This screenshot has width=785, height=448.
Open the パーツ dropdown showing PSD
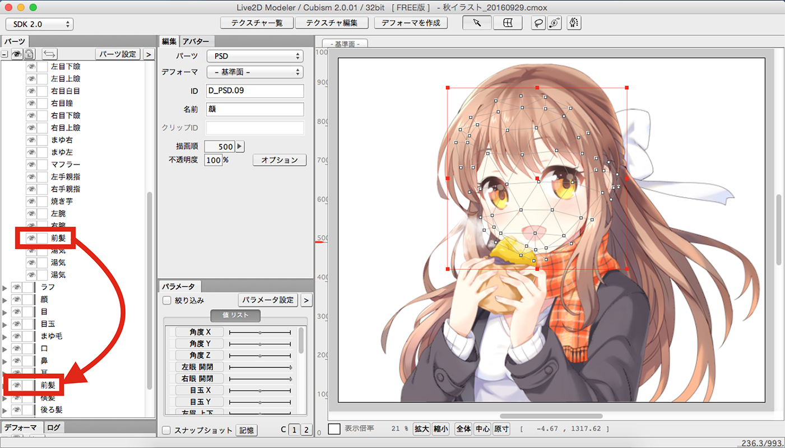pyautogui.click(x=255, y=56)
